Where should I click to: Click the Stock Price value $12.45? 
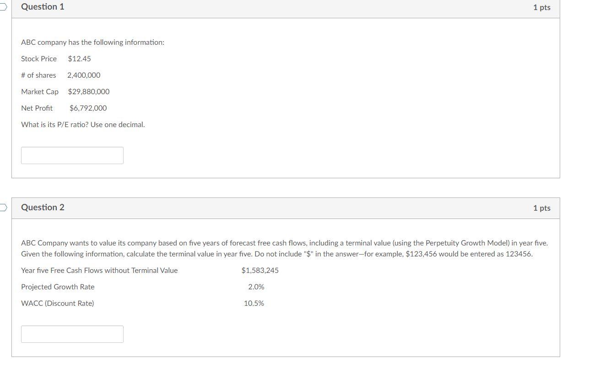(79, 59)
